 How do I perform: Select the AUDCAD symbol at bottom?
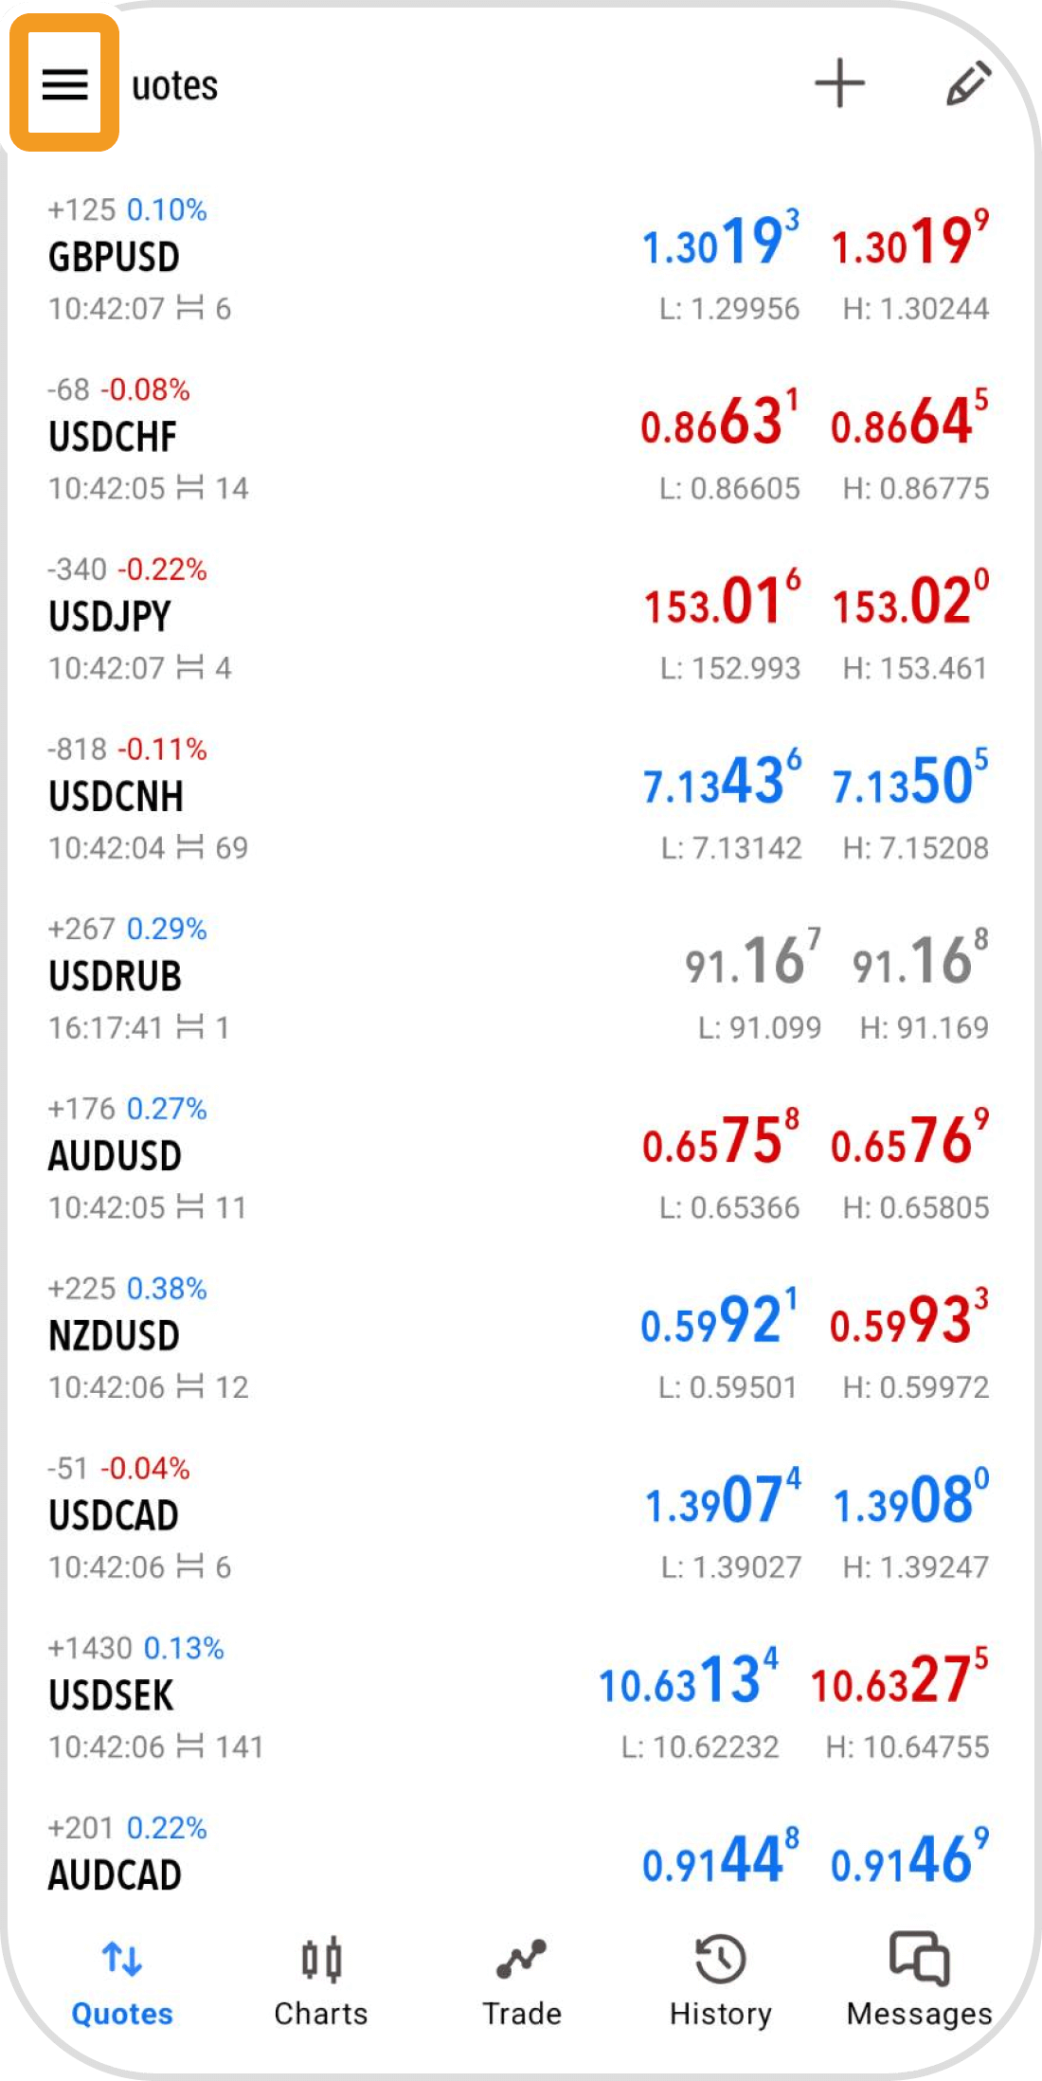coord(115,1875)
